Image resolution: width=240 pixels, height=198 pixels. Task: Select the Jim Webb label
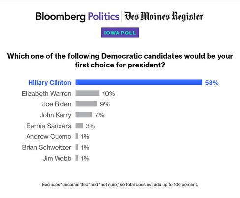coord(57,158)
